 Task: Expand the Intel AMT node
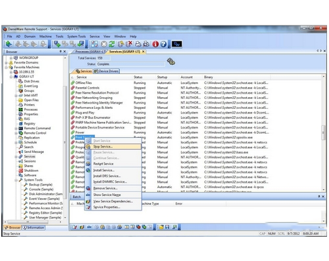[x=16, y=96]
